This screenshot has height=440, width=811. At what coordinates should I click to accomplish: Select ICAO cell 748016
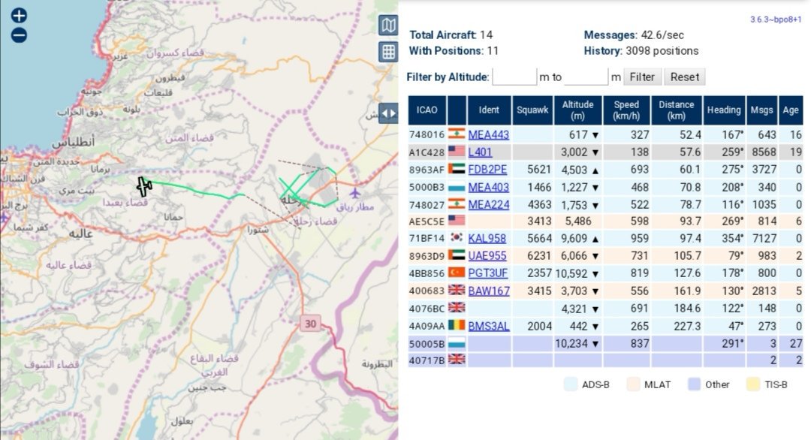coord(427,135)
